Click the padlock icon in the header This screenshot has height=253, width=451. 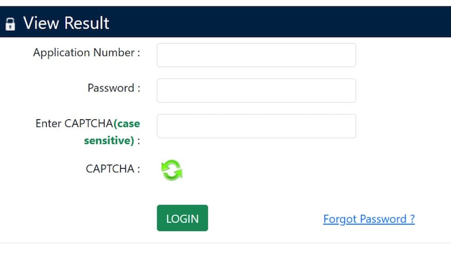[10, 24]
